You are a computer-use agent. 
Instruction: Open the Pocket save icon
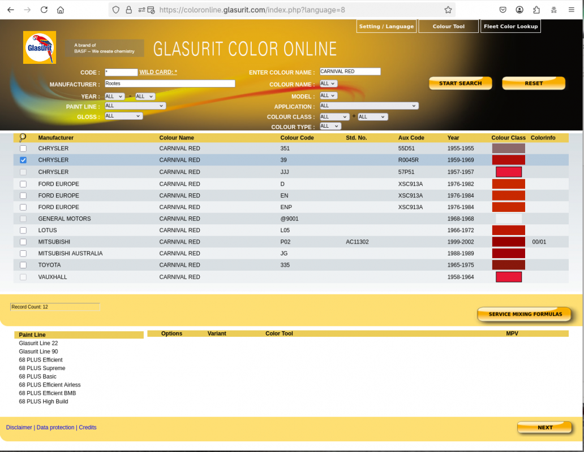coord(503,10)
